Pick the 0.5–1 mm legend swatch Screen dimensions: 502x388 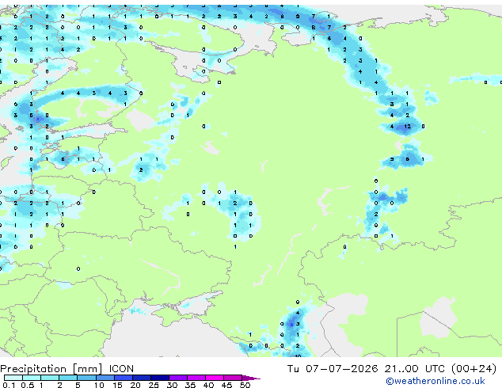click(32, 378)
